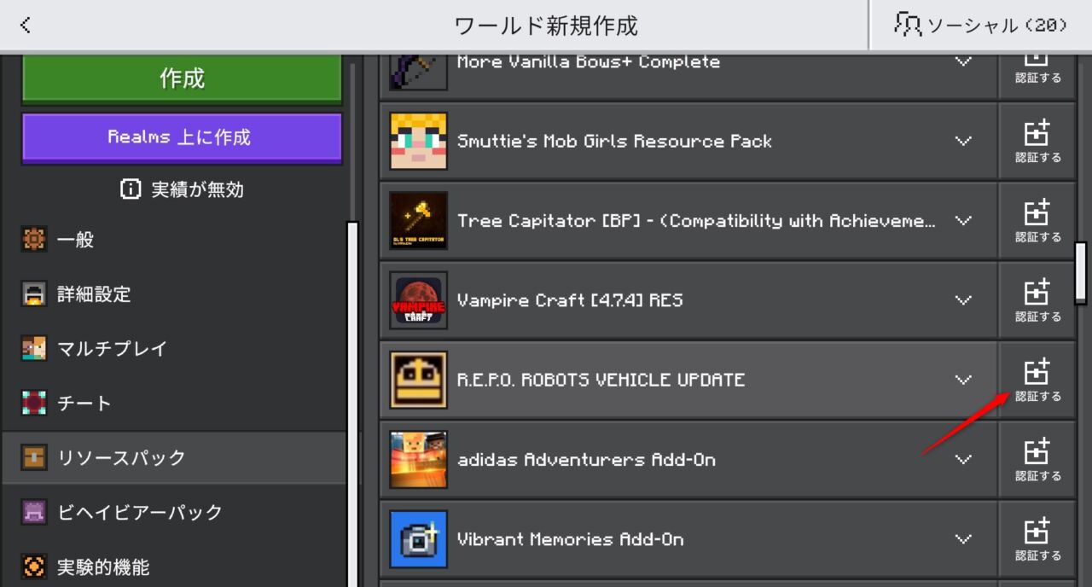Click the More Vanilla Bows+ Complete name
The height and width of the screenshot is (587, 1092).
pos(588,61)
